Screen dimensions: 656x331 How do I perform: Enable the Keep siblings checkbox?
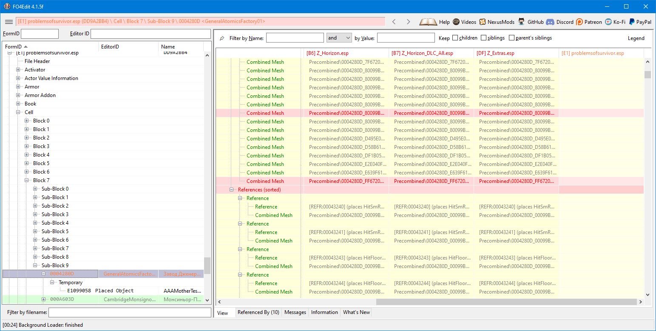coord(483,38)
